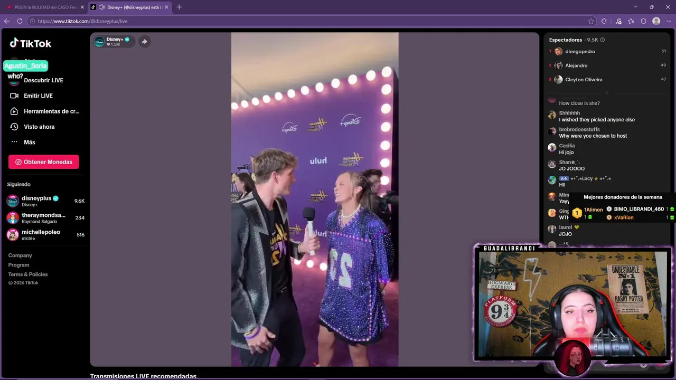
Task: Open the theraymondsa... followed live channel
Action: (45, 218)
